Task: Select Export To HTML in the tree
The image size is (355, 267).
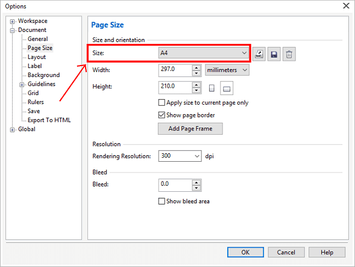Action: [49, 120]
